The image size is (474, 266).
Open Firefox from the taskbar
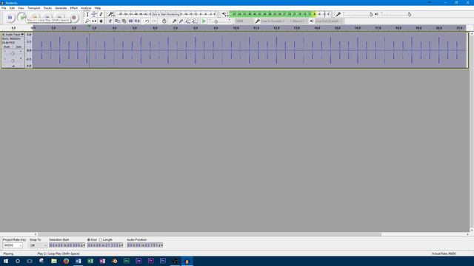pos(66,261)
